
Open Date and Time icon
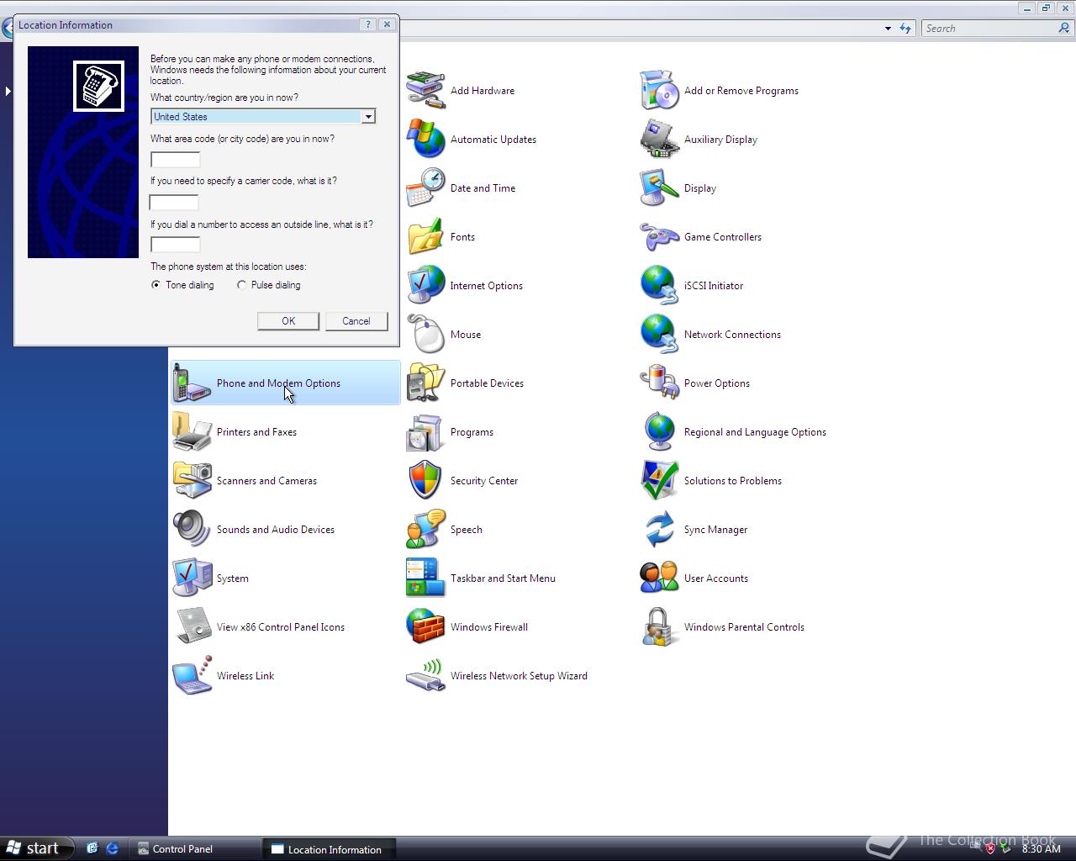tap(425, 188)
